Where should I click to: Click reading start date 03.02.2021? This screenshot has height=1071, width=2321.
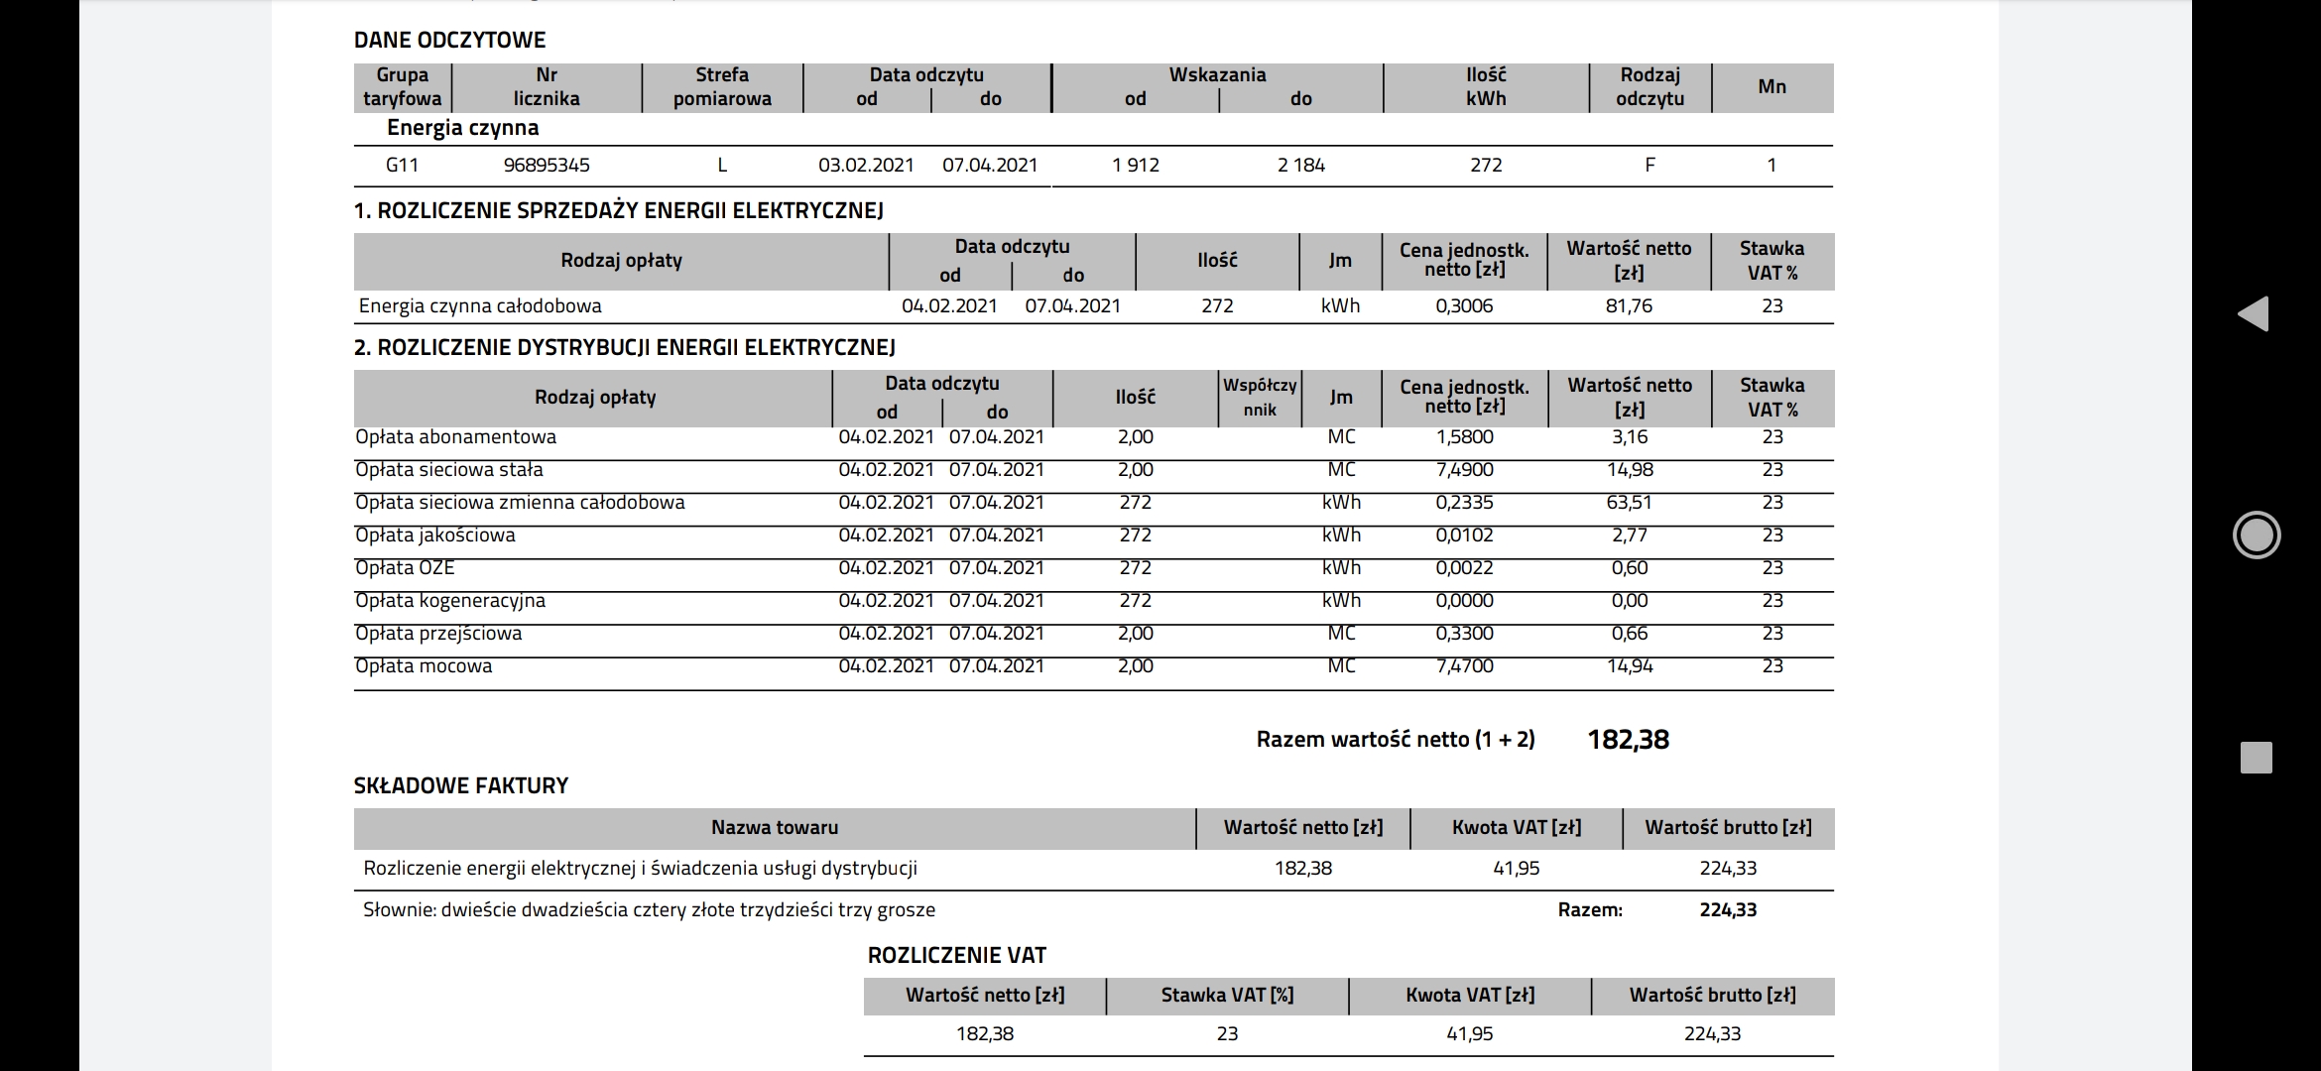866,165
